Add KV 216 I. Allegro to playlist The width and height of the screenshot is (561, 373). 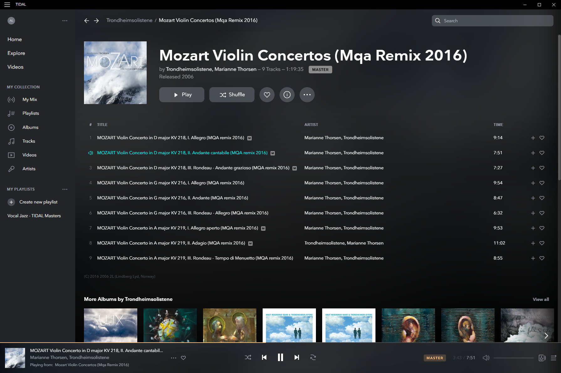(x=533, y=183)
